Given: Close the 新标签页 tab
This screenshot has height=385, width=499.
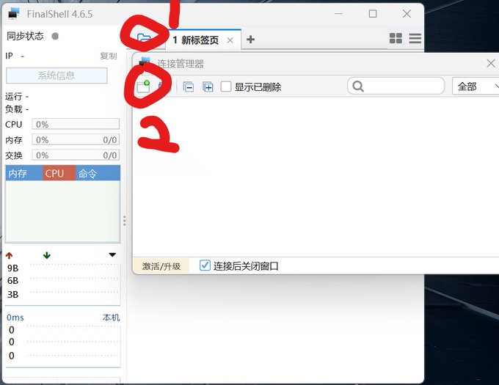Looking at the screenshot, I should [x=230, y=40].
